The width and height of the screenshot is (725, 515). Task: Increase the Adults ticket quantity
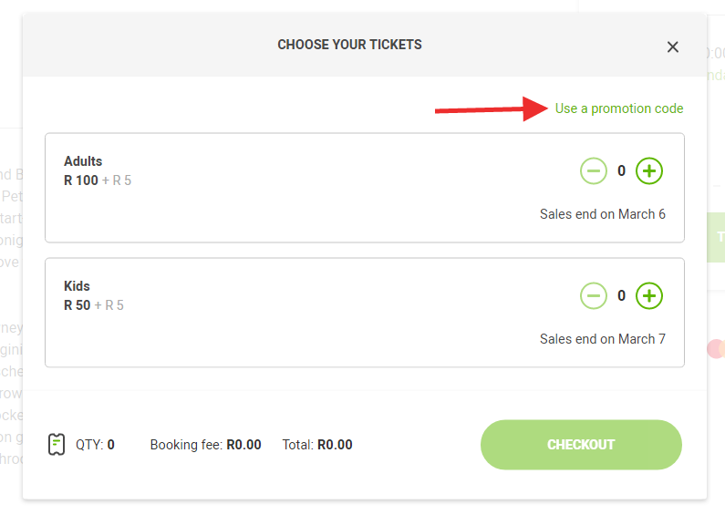[x=648, y=170]
